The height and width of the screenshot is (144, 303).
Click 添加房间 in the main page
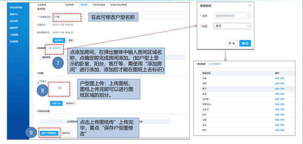pos(55,48)
